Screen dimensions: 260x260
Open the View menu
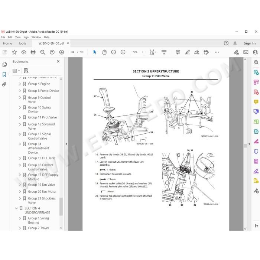point(18,37)
